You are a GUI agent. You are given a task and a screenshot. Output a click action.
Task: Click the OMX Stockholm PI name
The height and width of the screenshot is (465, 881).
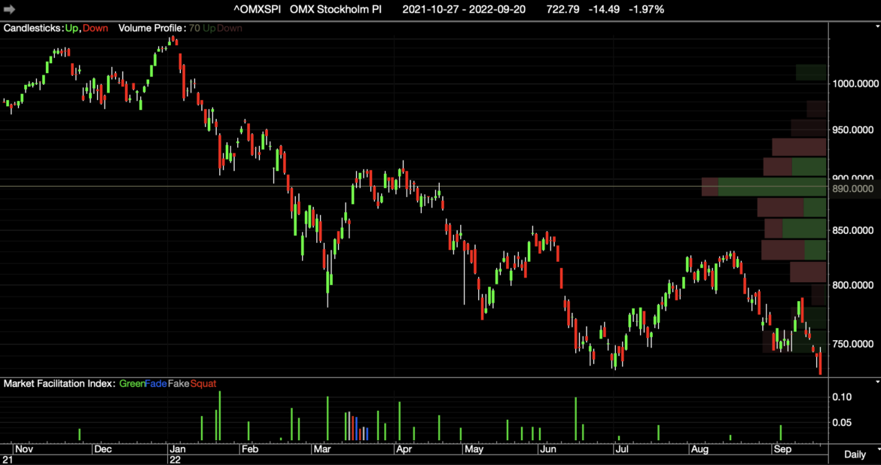point(335,10)
